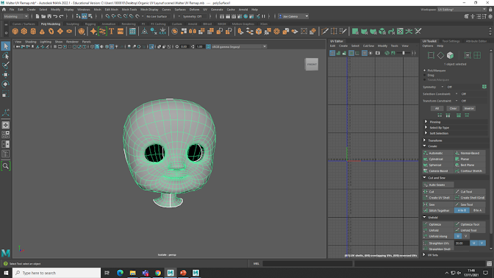
Task: Open Cut/Sew menu in UV Editor
Action: [368, 46]
